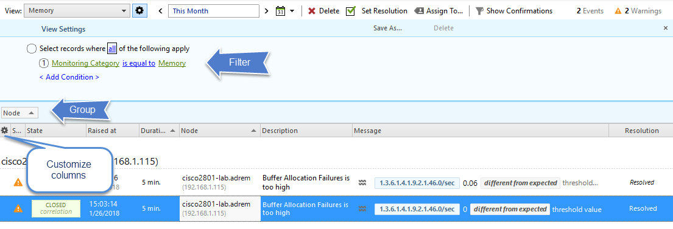Screen dimensions: 673x229
Task: Click the Set Resolution label
Action: pyautogui.click(x=384, y=11)
